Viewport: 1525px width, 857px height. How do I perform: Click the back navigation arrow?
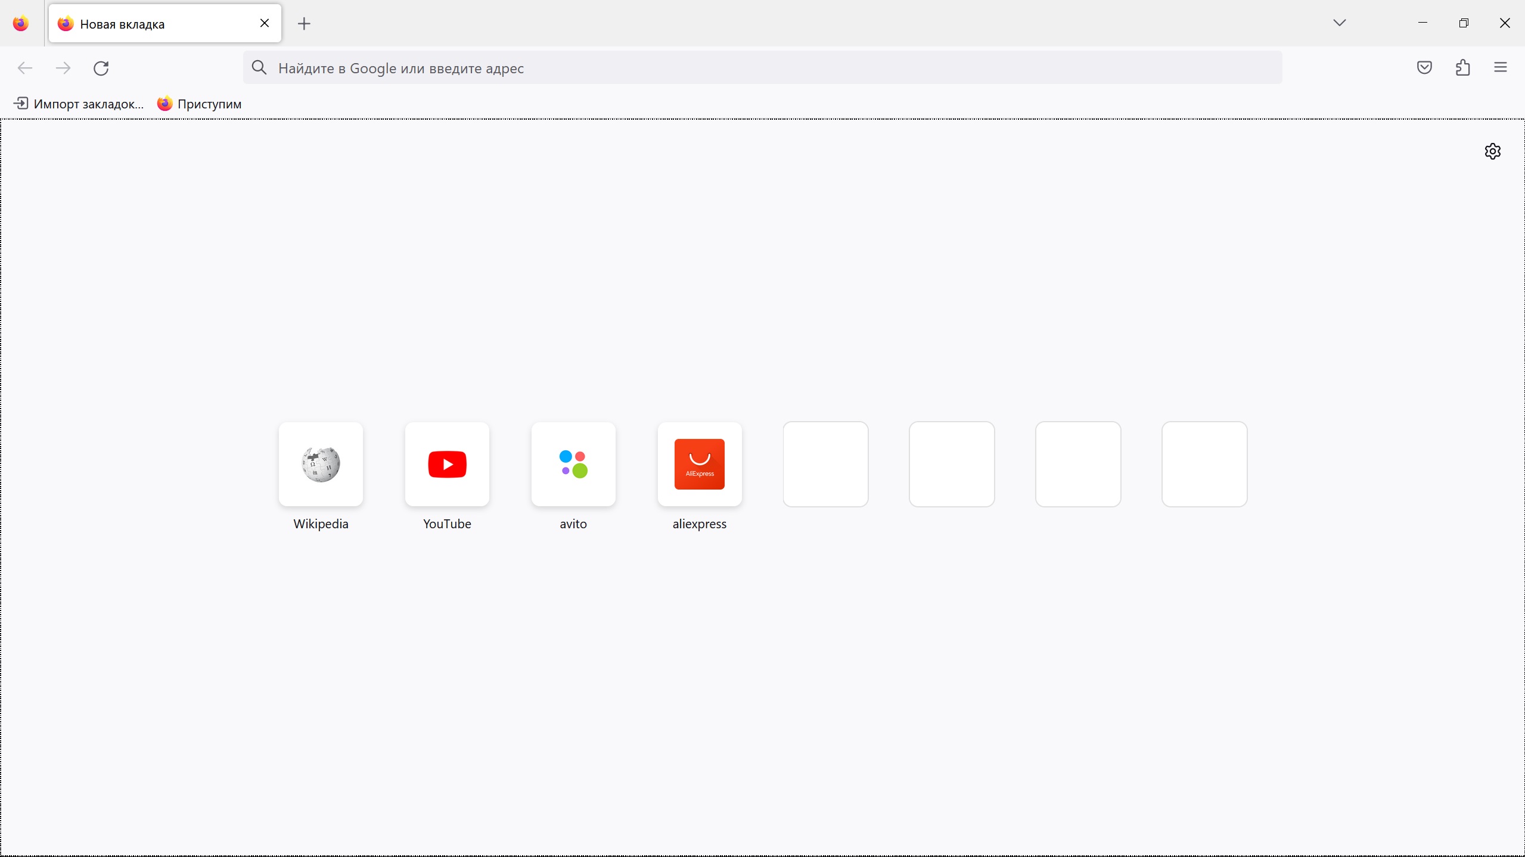pos(25,68)
